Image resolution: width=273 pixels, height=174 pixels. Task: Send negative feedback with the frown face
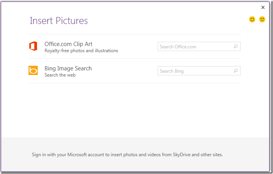click(x=262, y=19)
